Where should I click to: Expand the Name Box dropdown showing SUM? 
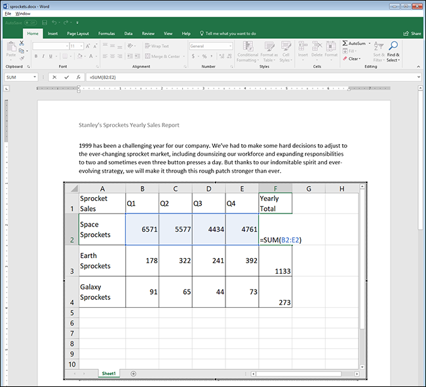tap(35, 77)
